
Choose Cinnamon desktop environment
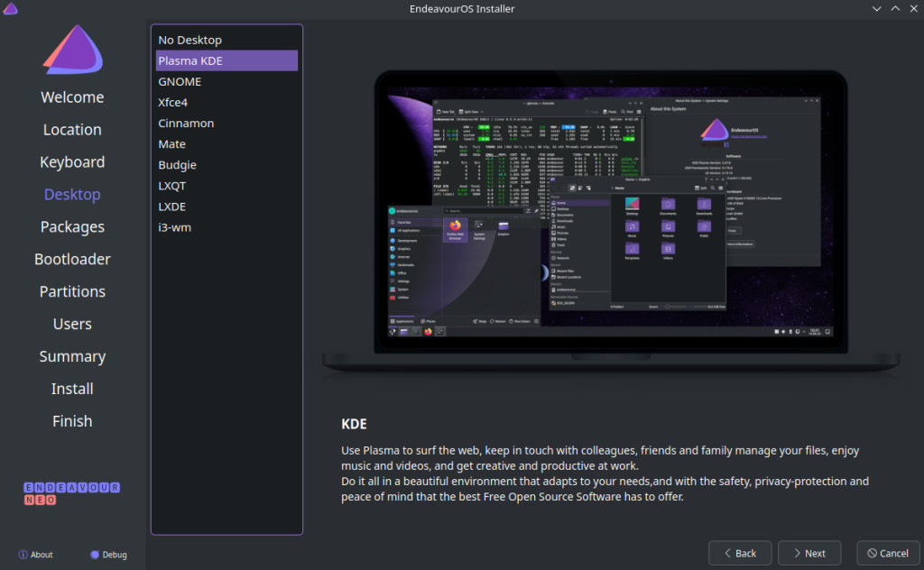click(x=226, y=123)
